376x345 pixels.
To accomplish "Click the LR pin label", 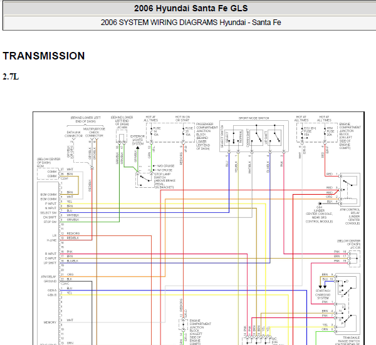I will [55, 236].
